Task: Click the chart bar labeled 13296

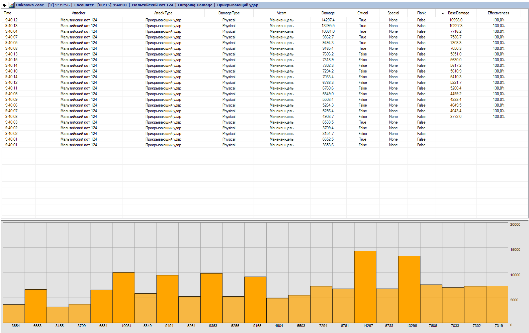Action: click(x=409, y=289)
